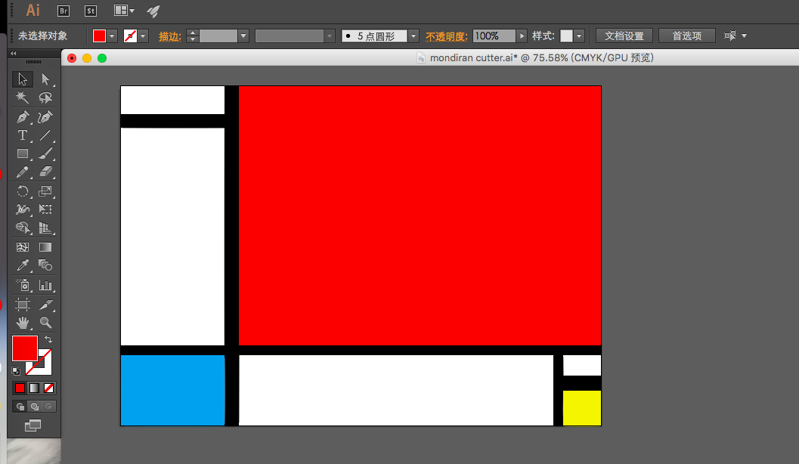The height and width of the screenshot is (464, 799).
Task: Open the fill color dropdown in control bar
Action: (112, 36)
